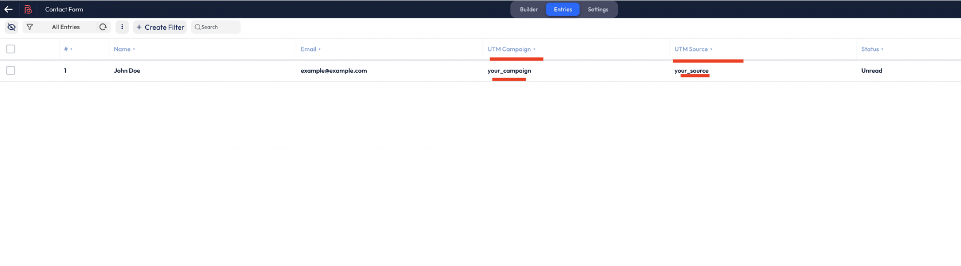Image resolution: width=961 pixels, height=266 pixels.
Task: Select the Entries tab
Action: pyautogui.click(x=563, y=9)
